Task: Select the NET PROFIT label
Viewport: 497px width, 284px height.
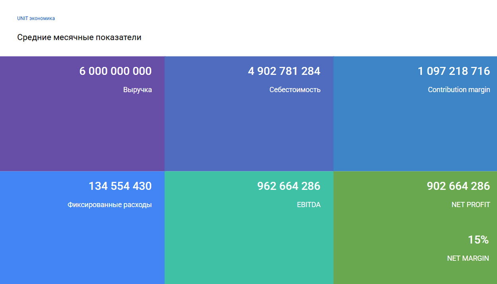Action: point(471,205)
